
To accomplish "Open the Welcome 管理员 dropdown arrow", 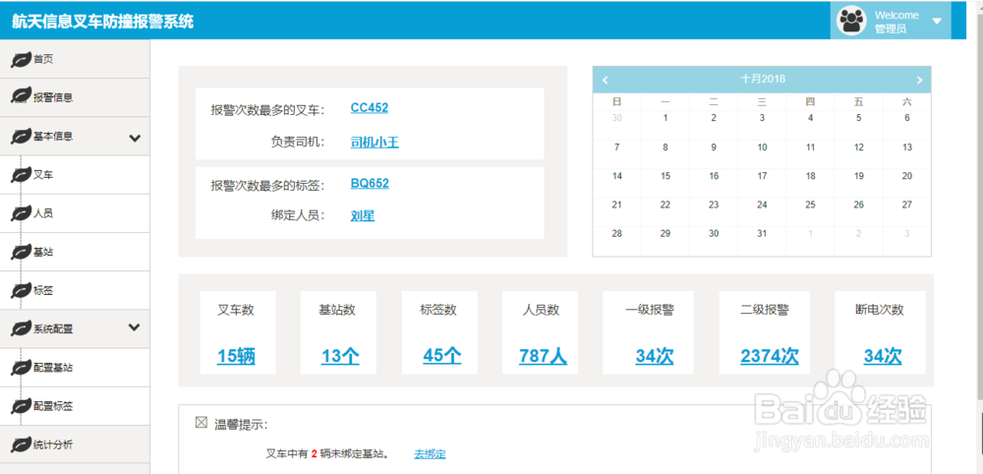I will tap(937, 22).
